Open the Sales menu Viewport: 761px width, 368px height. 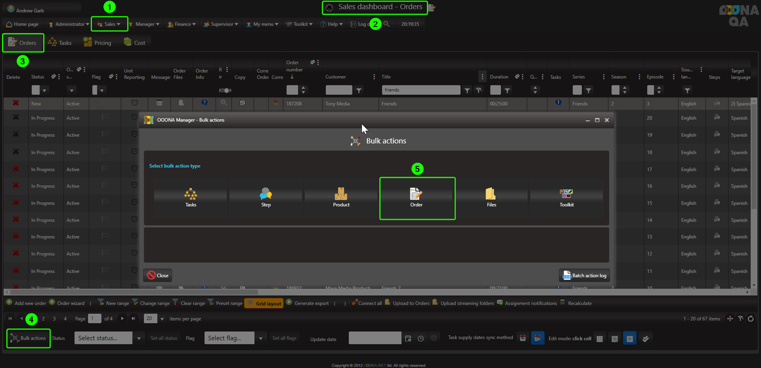click(109, 24)
